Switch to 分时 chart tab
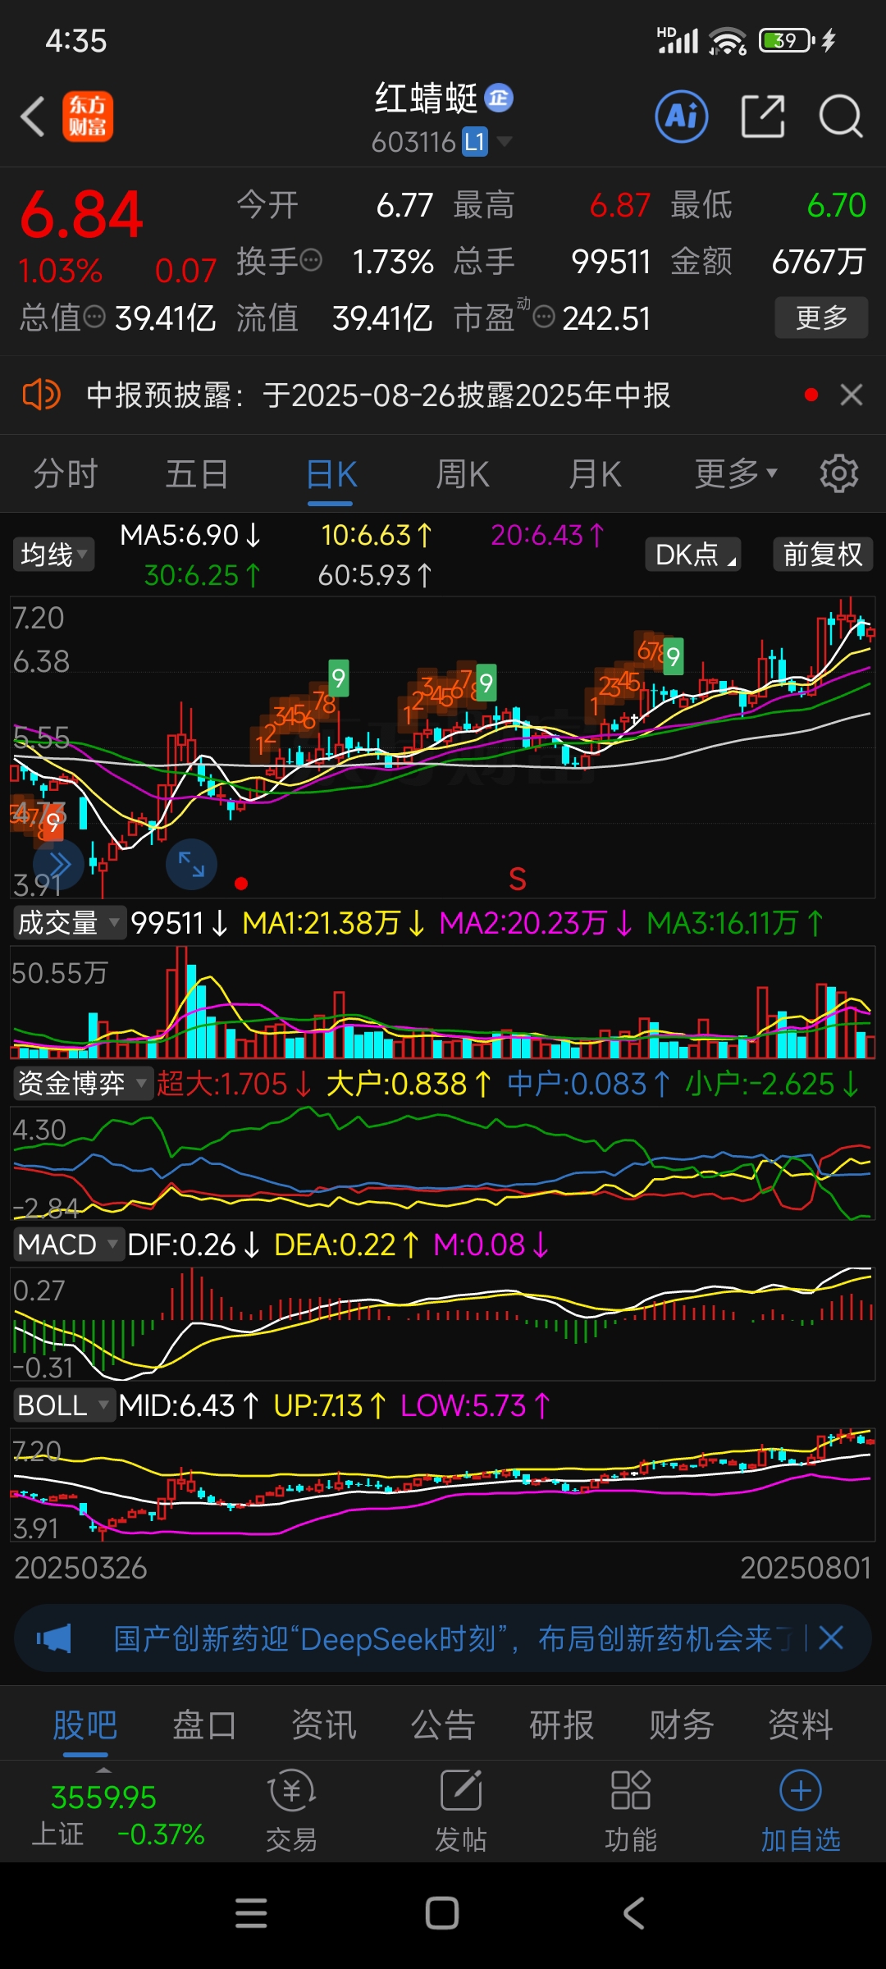 (x=66, y=474)
